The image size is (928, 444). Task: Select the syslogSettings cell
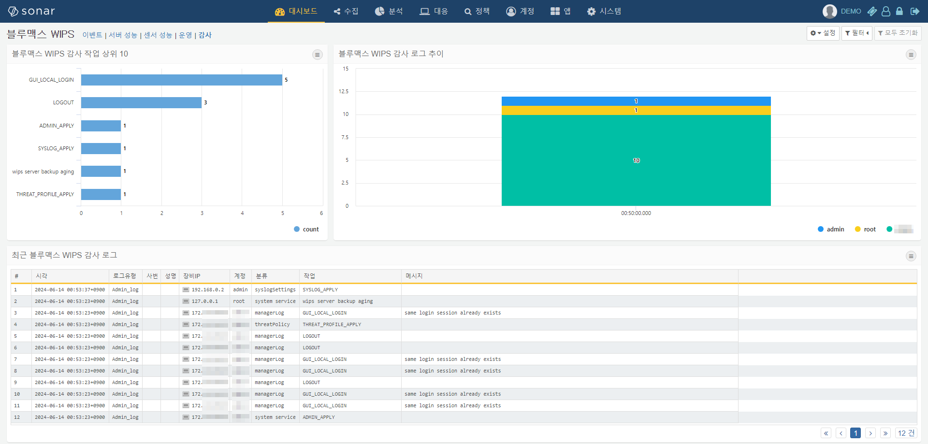point(275,290)
